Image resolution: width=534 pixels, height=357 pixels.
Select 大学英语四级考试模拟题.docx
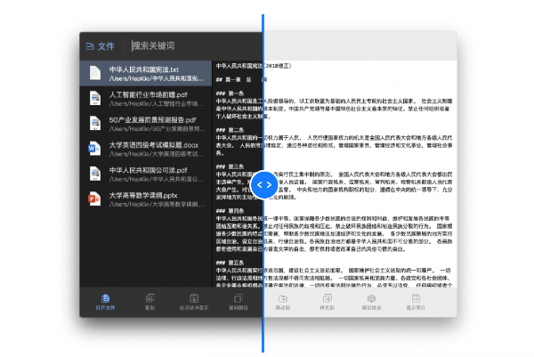tap(146, 149)
